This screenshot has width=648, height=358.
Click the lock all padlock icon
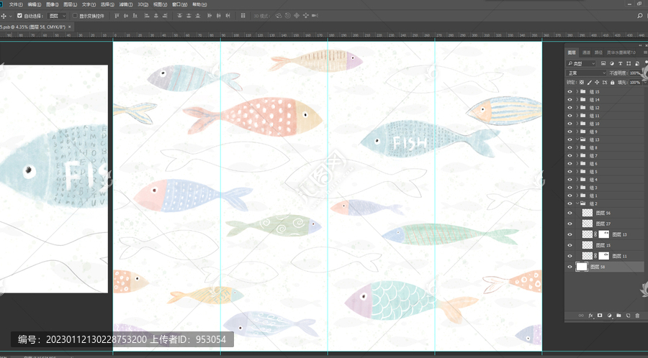[613, 83]
